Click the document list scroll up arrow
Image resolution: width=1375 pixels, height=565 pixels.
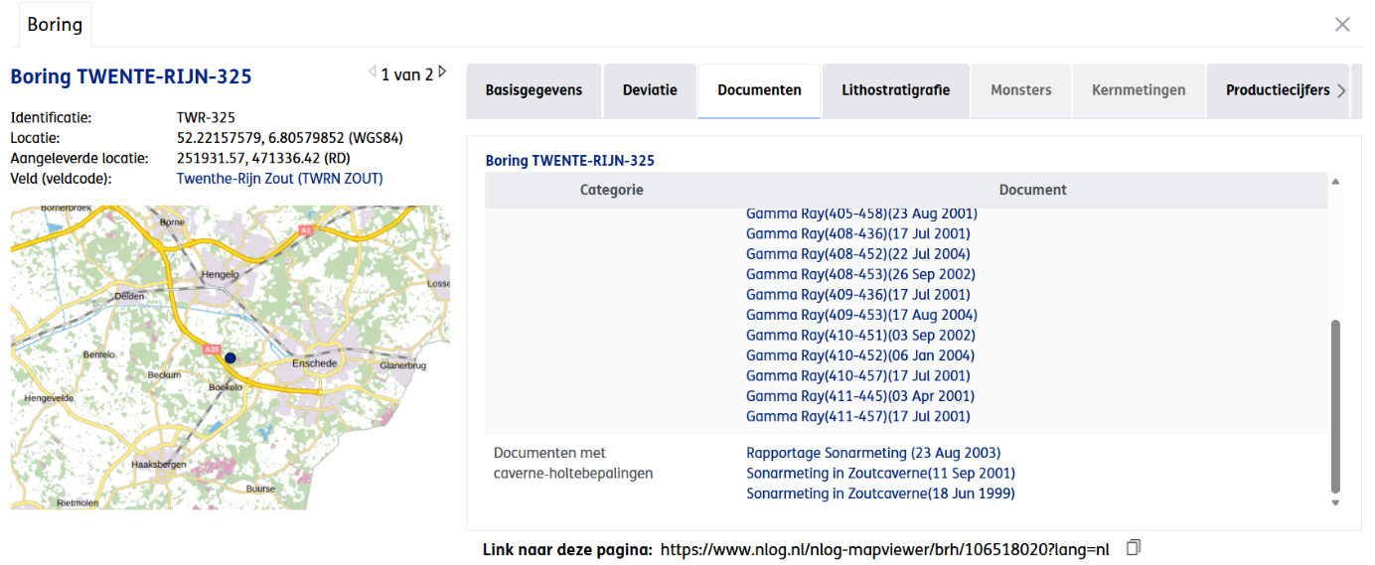(1335, 182)
